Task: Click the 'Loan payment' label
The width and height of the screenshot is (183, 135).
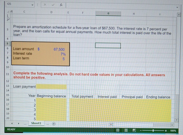Action: [x=24, y=87]
